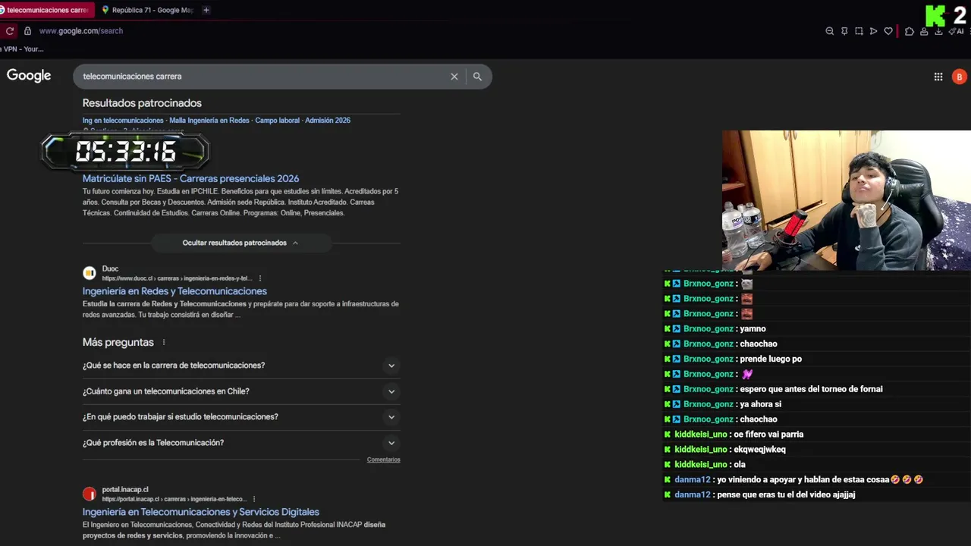This screenshot has width=971, height=546.
Task: Click chat message 'ekqweqjwkeq'
Action: 759,450
